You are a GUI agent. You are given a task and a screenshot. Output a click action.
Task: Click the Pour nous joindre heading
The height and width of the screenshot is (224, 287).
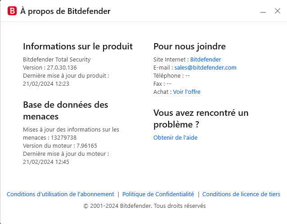pos(189,46)
